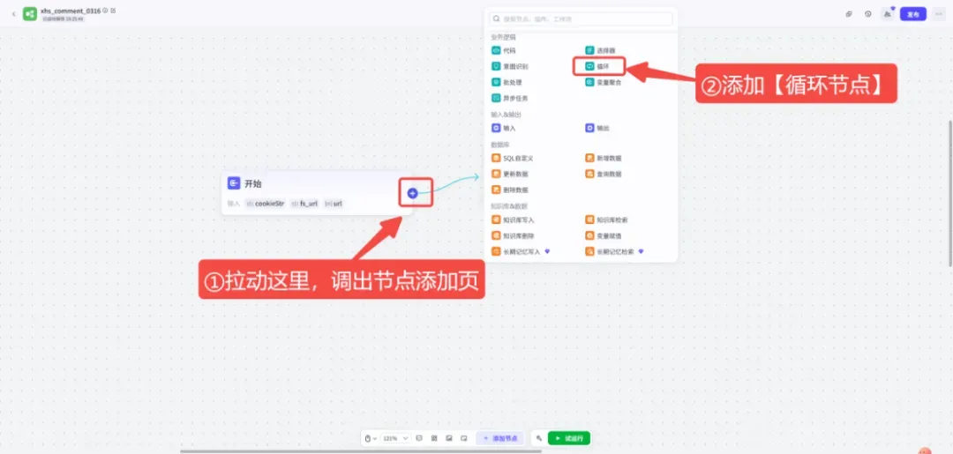Click the blue 发布 (Publish) button
Viewport: 953px width, 454px height.
coord(913,14)
